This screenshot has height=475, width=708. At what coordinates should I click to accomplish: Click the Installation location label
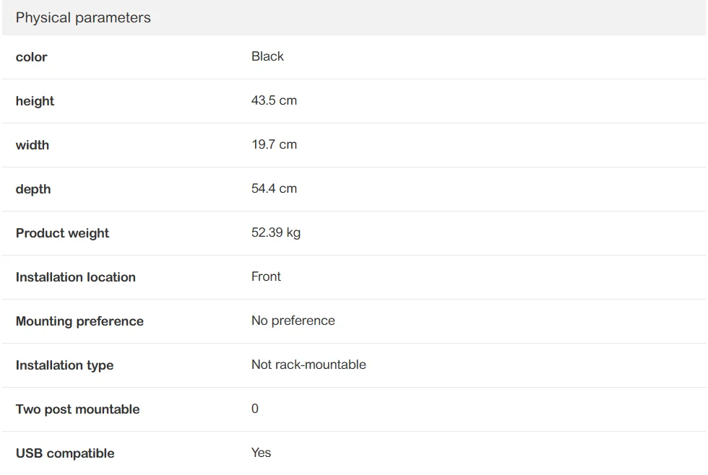click(x=76, y=277)
